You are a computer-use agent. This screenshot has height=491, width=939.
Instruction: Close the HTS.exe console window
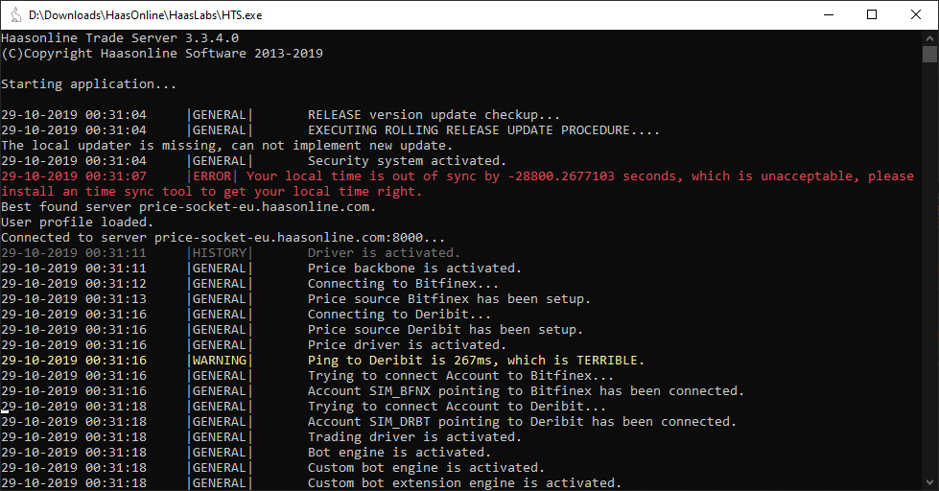[x=916, y=15]
